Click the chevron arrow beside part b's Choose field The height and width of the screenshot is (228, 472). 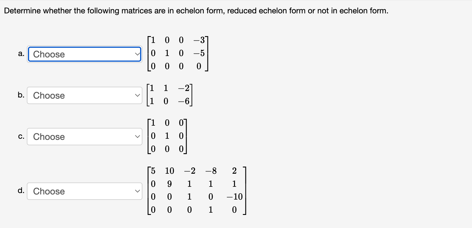coord(137,95)
